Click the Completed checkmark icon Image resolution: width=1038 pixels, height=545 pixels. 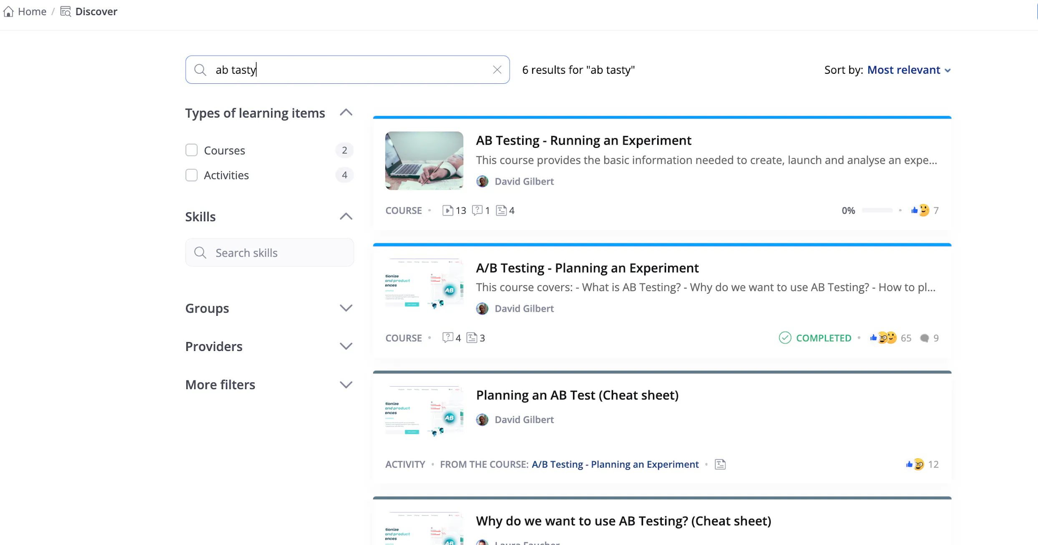pos(785,337)
